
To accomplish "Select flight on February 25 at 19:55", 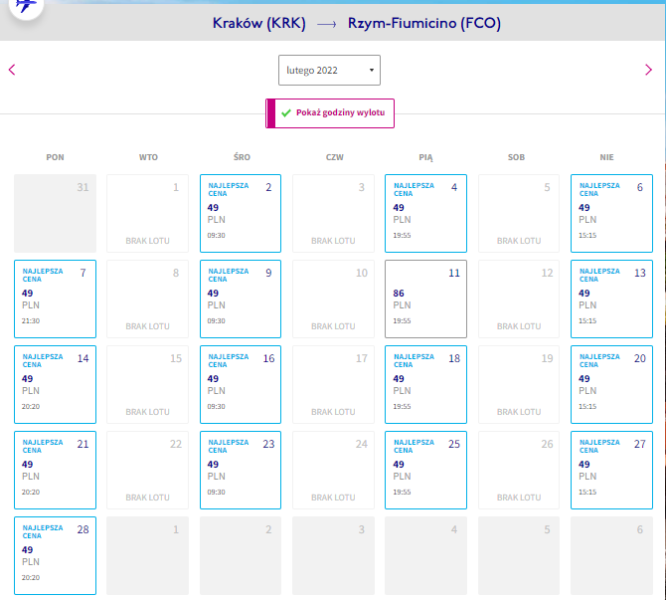I will [425, 470].
